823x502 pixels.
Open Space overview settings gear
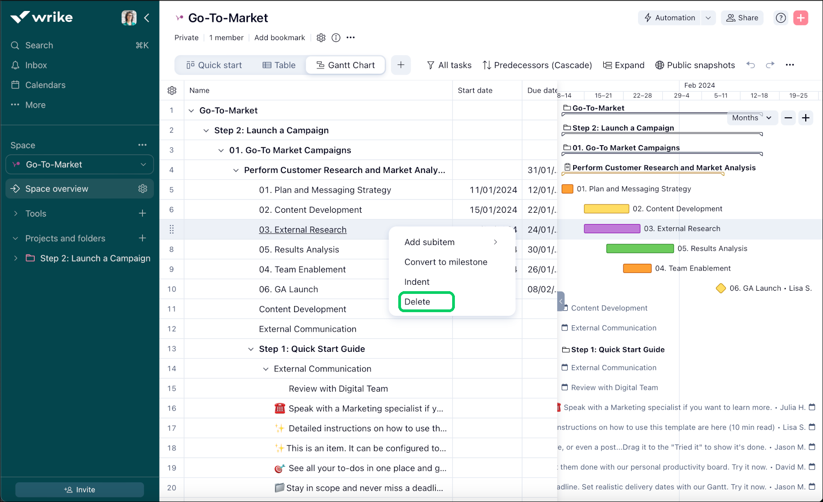point(143,188)
